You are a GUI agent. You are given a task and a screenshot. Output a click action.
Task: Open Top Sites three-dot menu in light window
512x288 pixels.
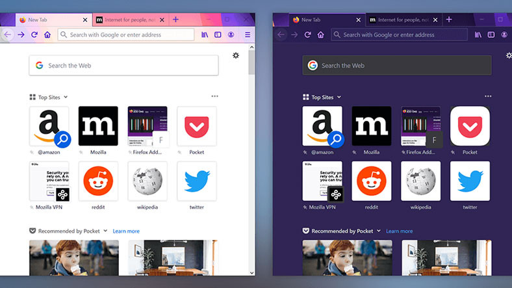(x=214, y=96)
